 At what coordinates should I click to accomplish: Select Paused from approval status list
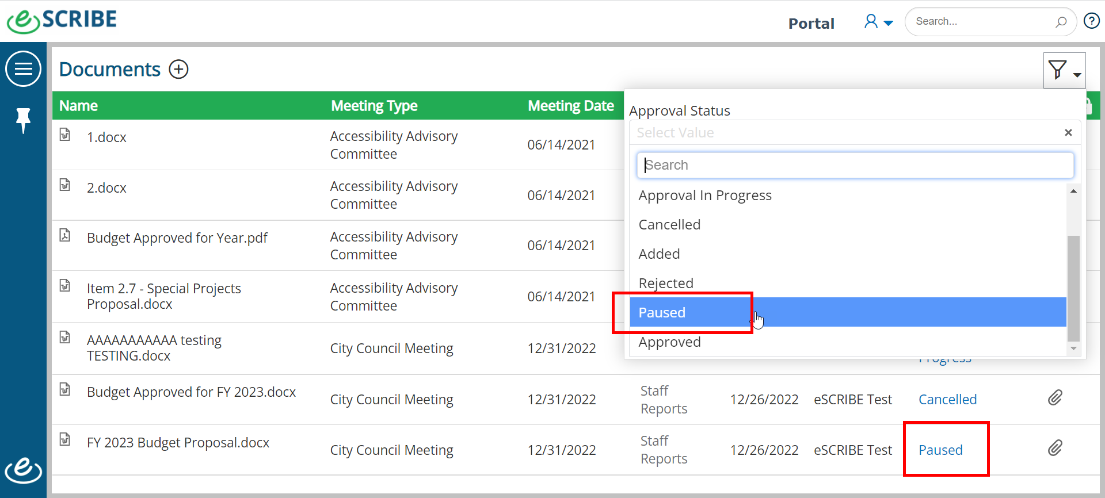848,312
